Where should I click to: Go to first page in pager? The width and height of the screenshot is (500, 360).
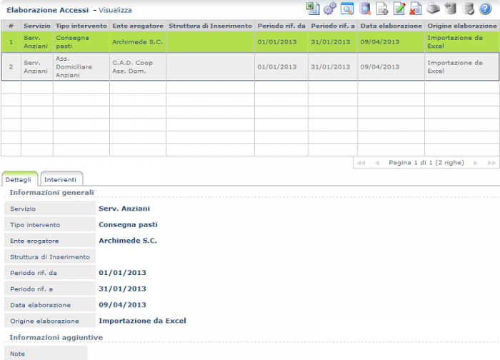[x=361, y=163]
